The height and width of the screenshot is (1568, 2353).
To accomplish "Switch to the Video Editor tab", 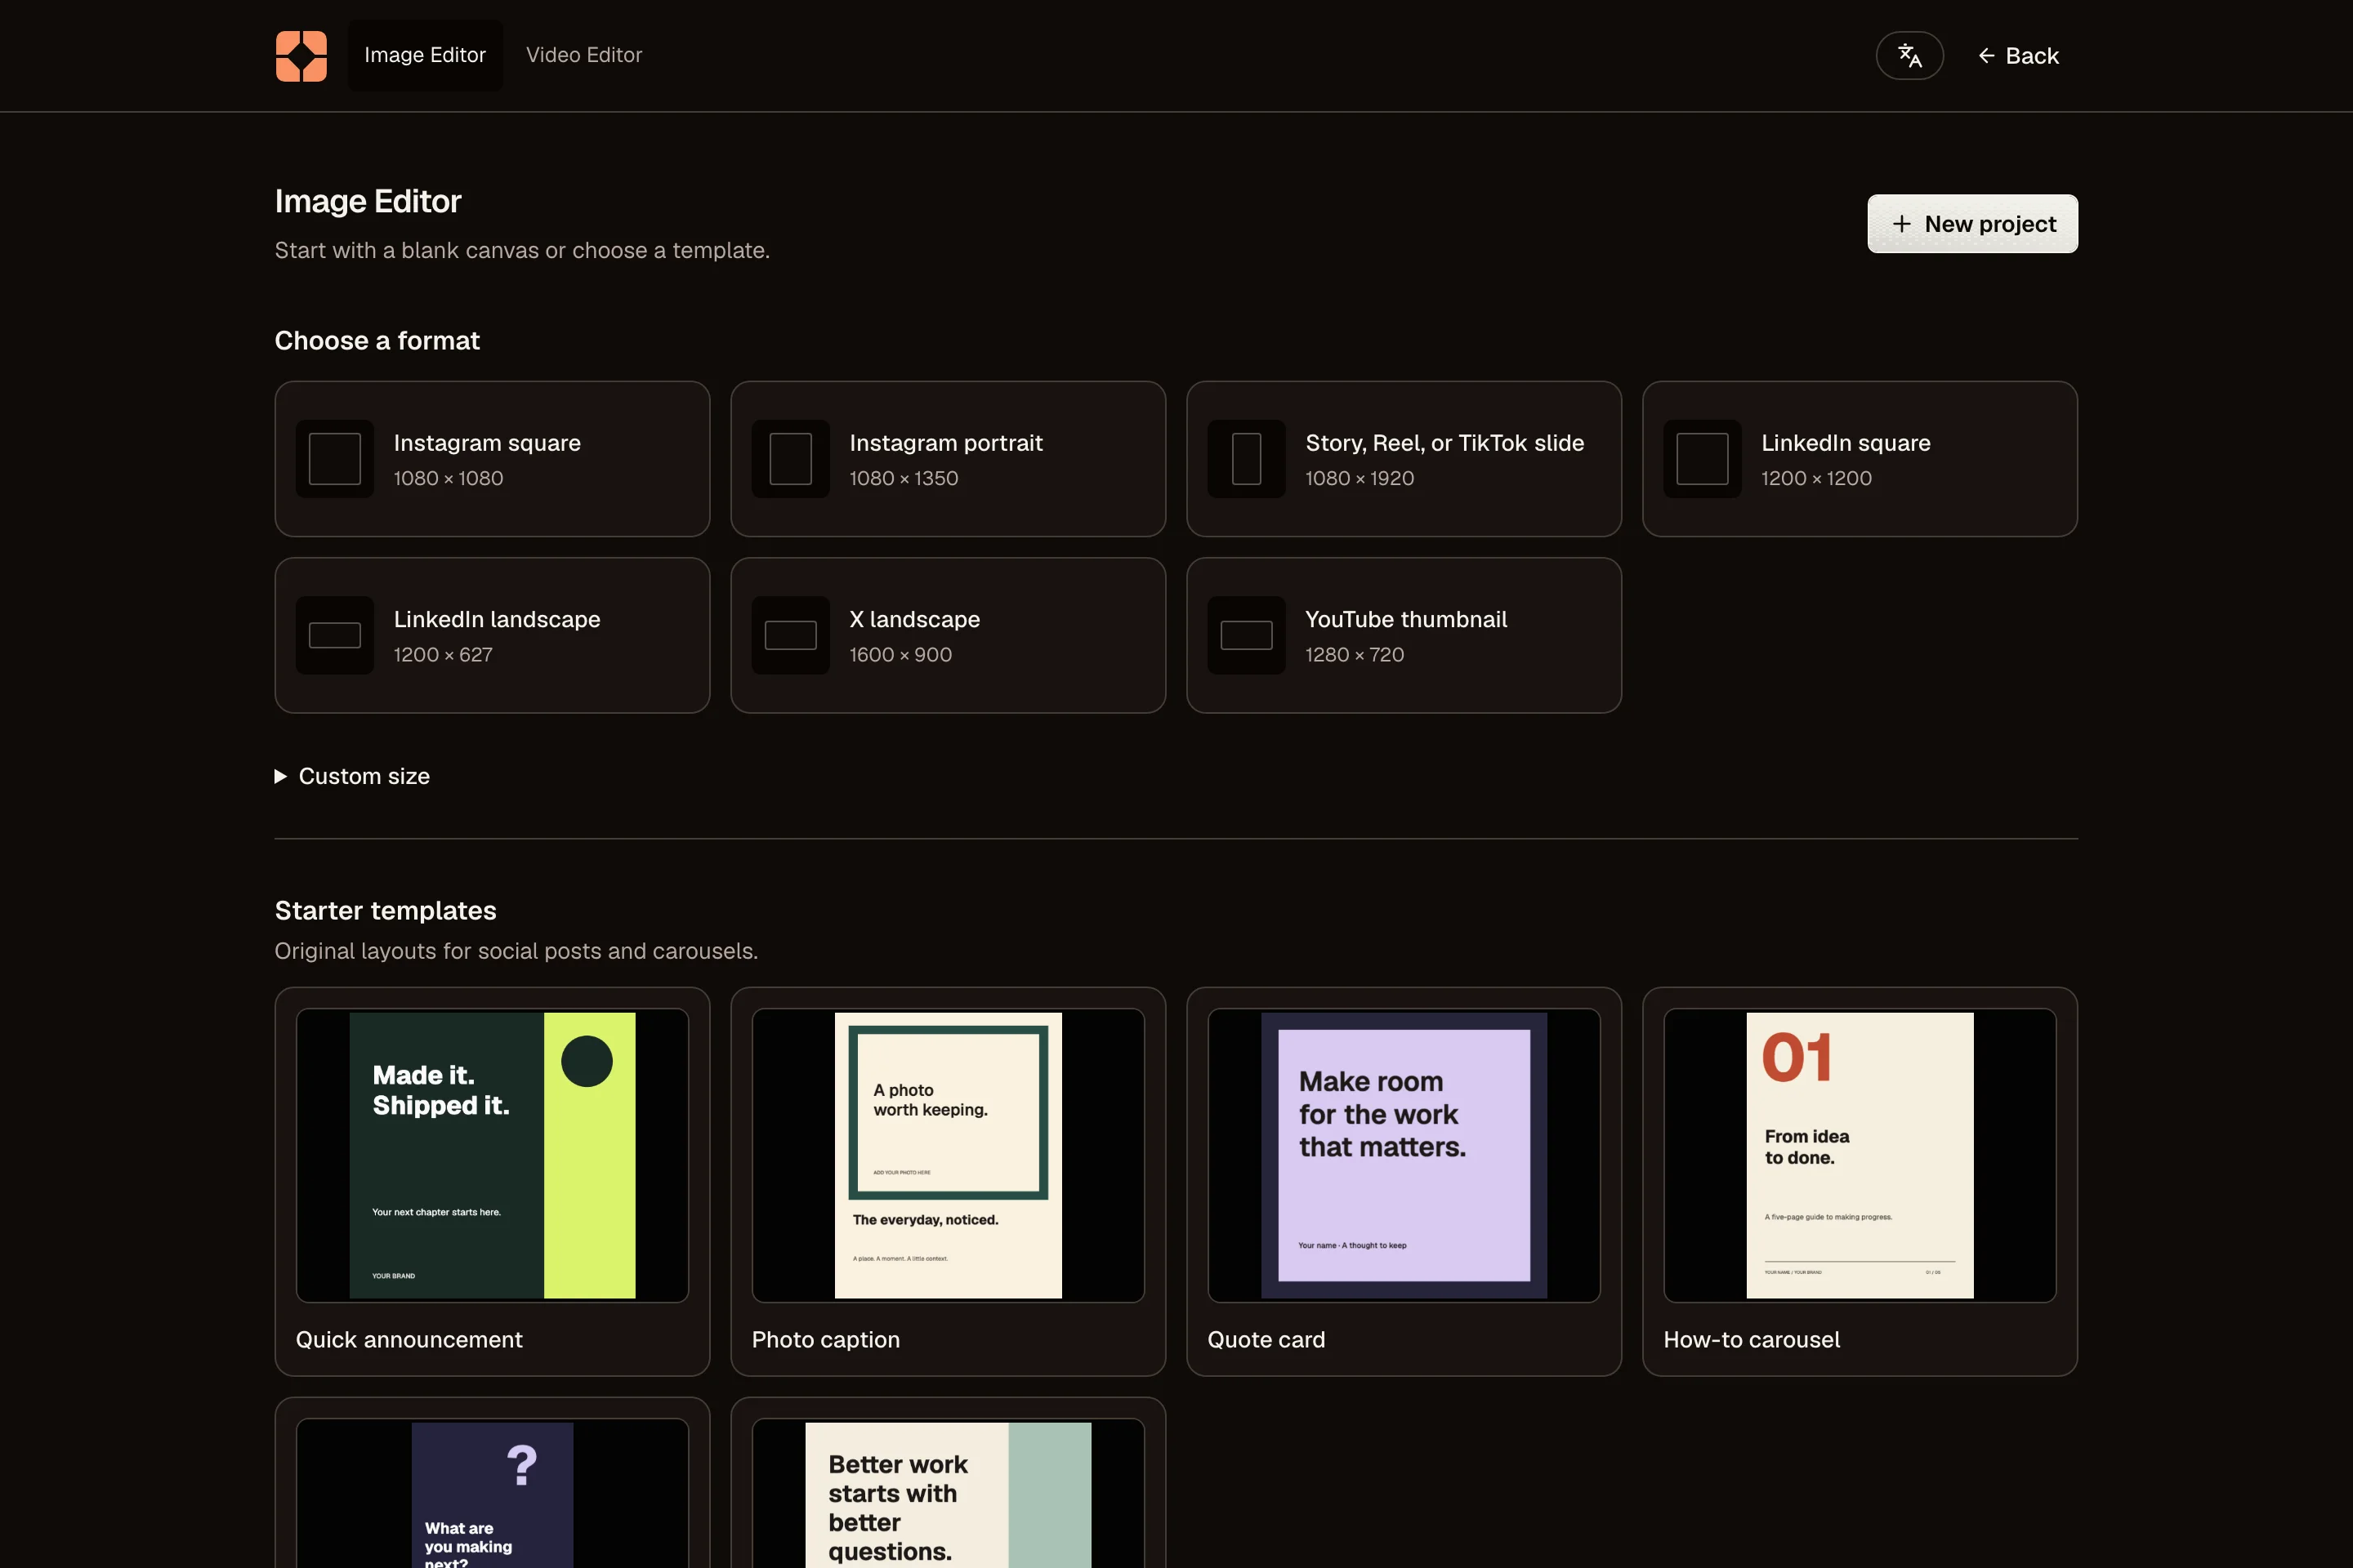I will (584, 55).
